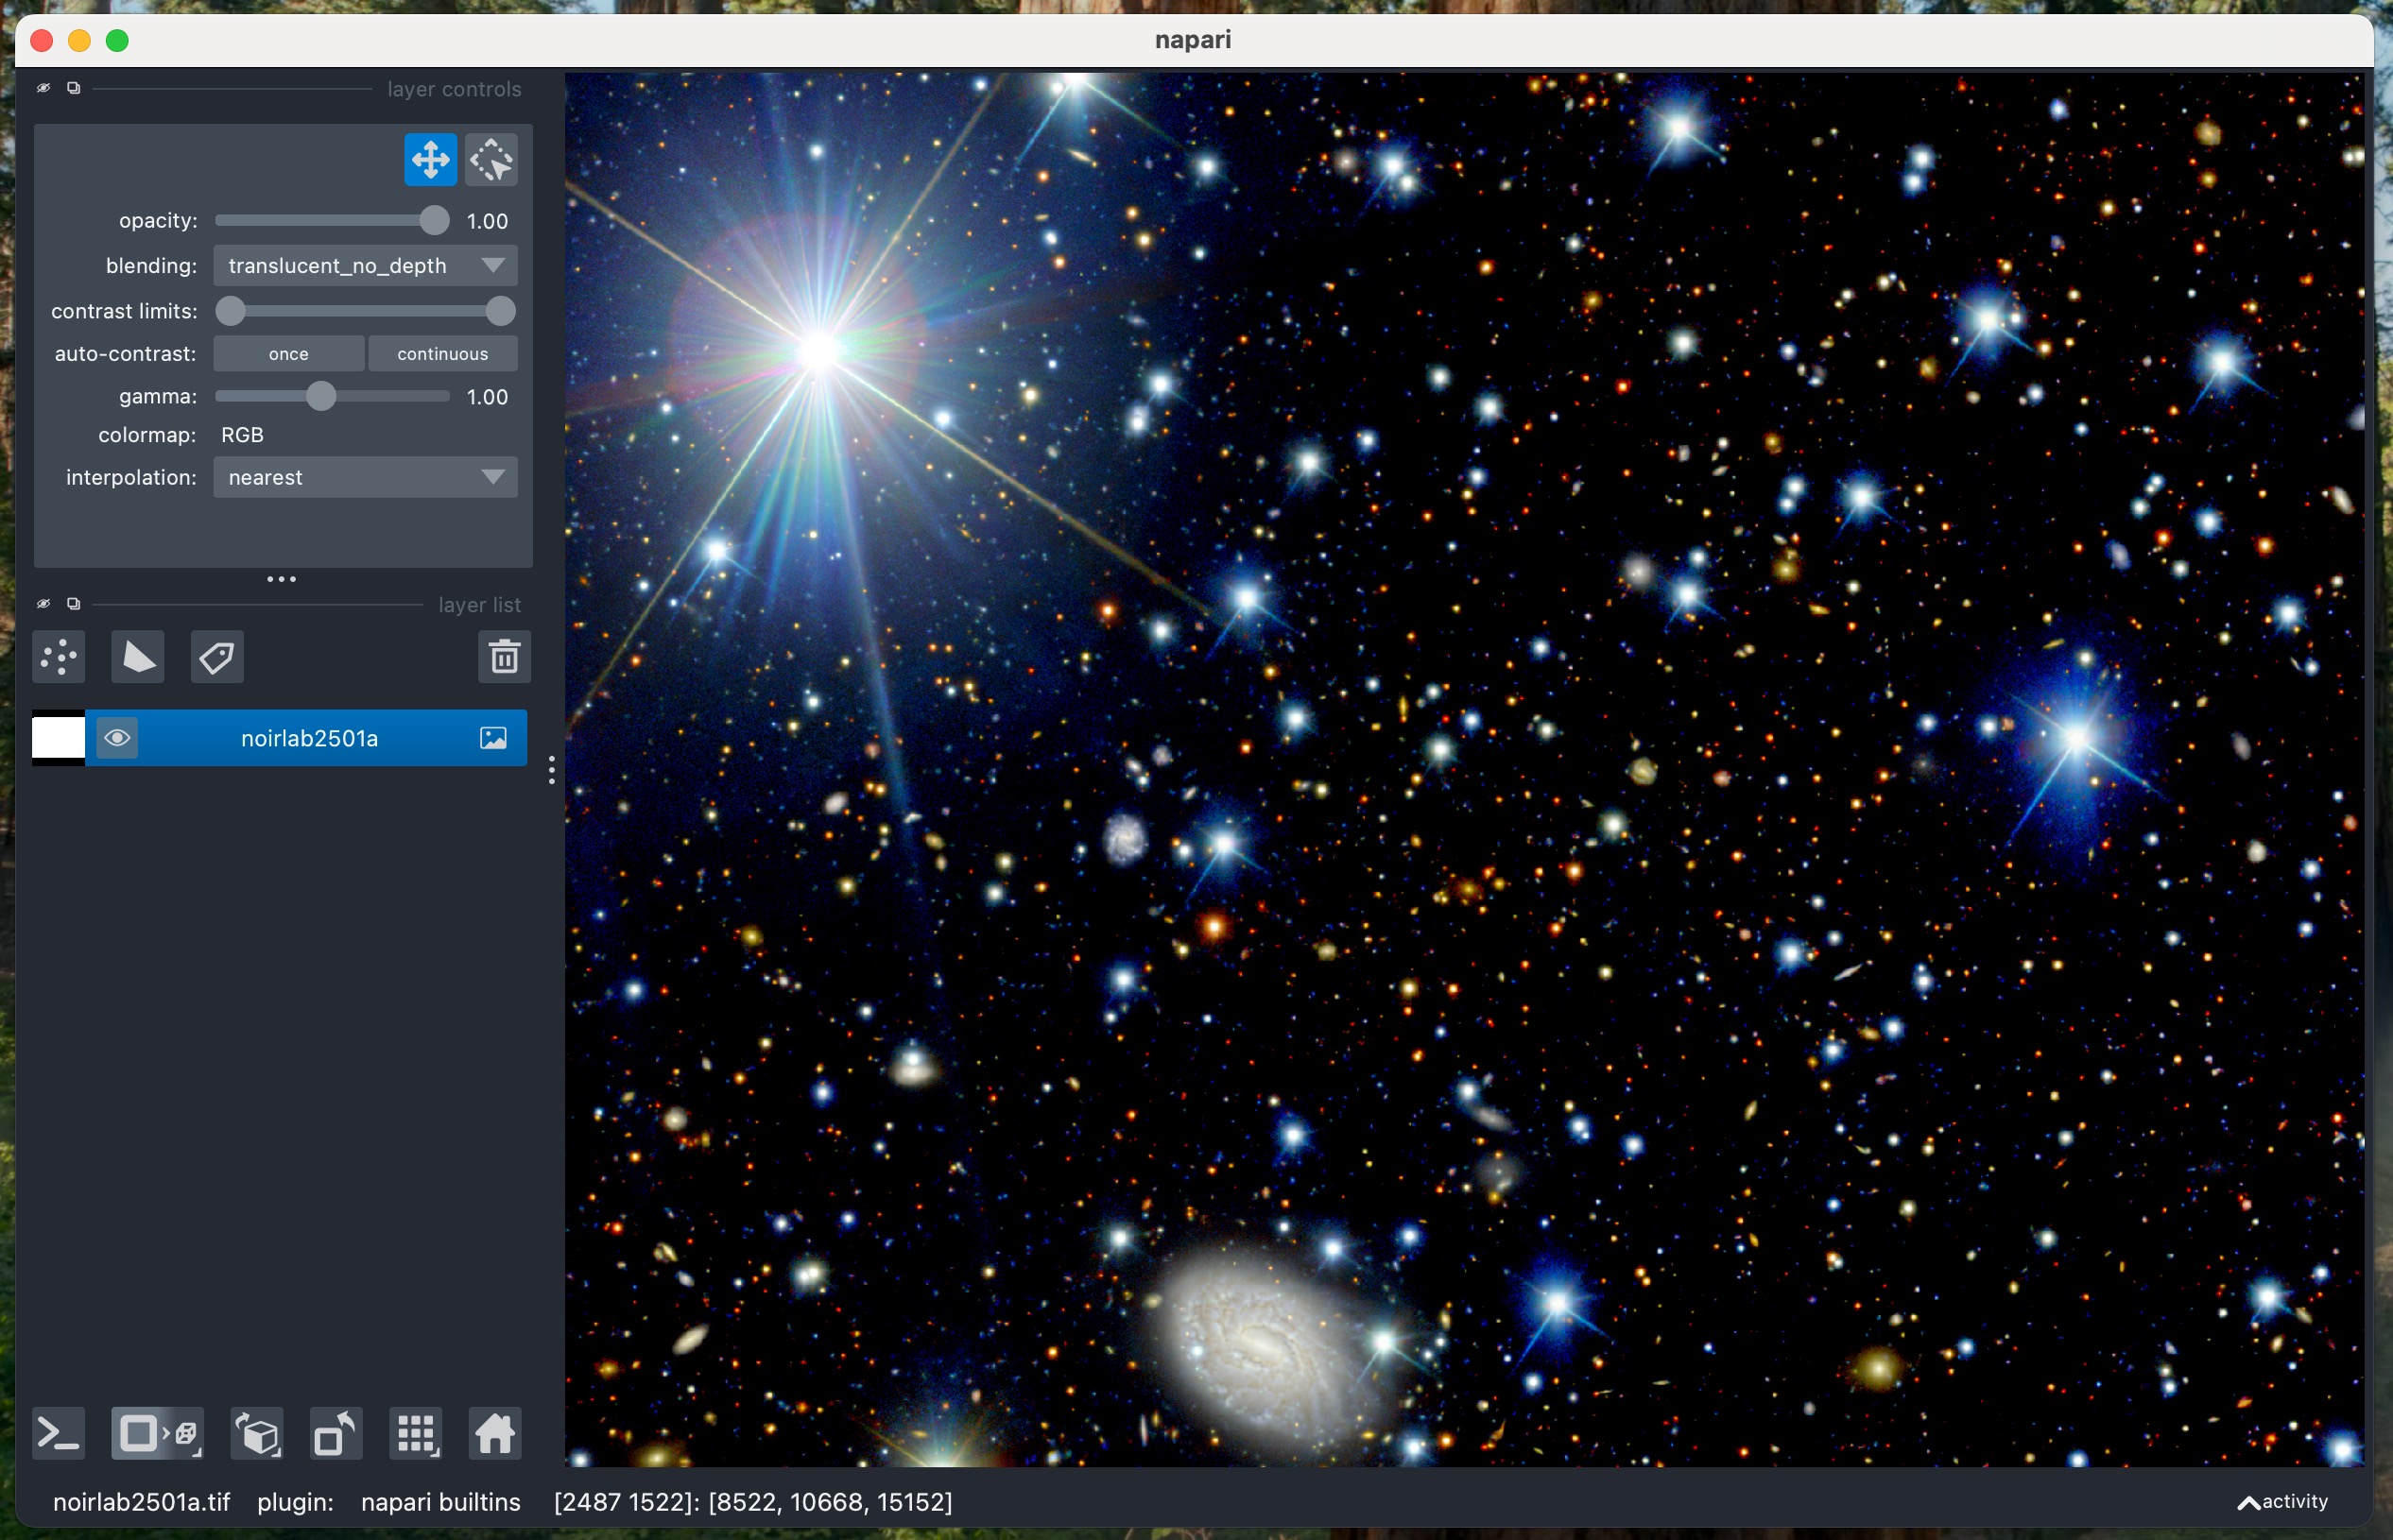Create a new labels layer

217,657
